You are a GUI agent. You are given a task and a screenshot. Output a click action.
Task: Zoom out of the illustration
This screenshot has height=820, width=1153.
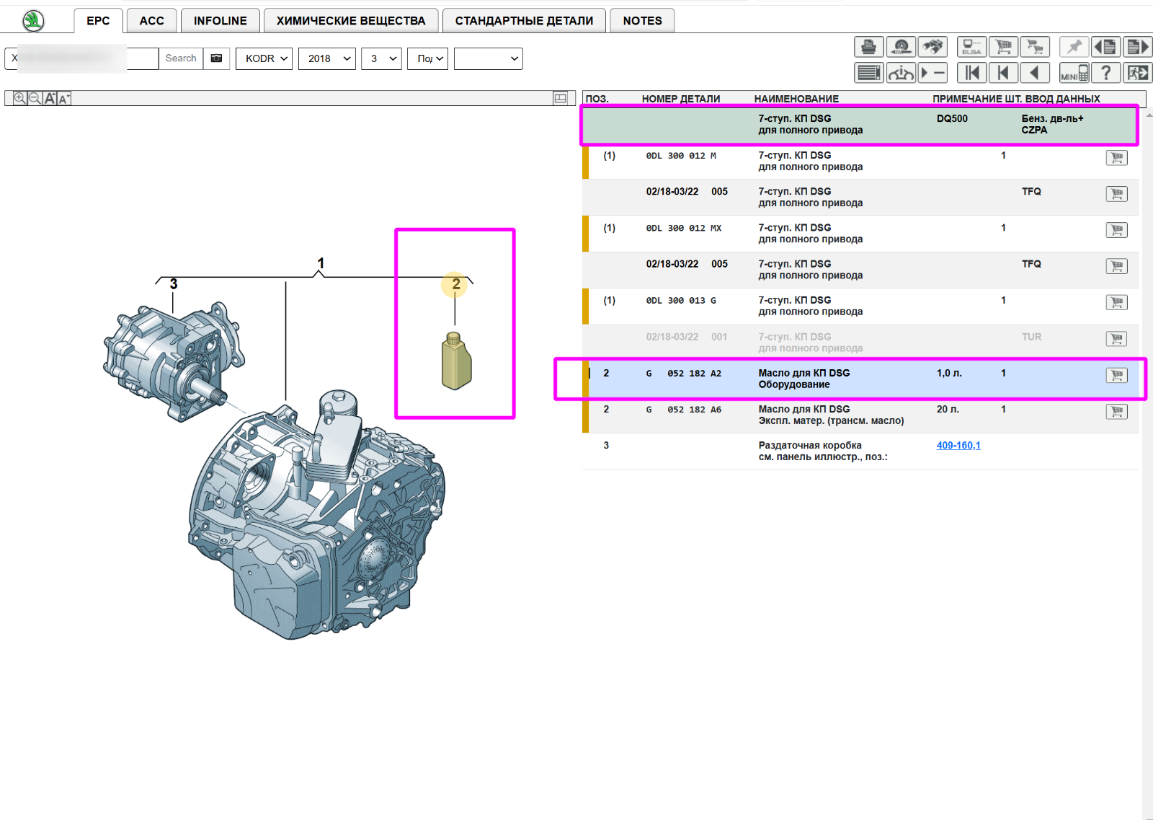pyautogui.click(x=35, y=98)
